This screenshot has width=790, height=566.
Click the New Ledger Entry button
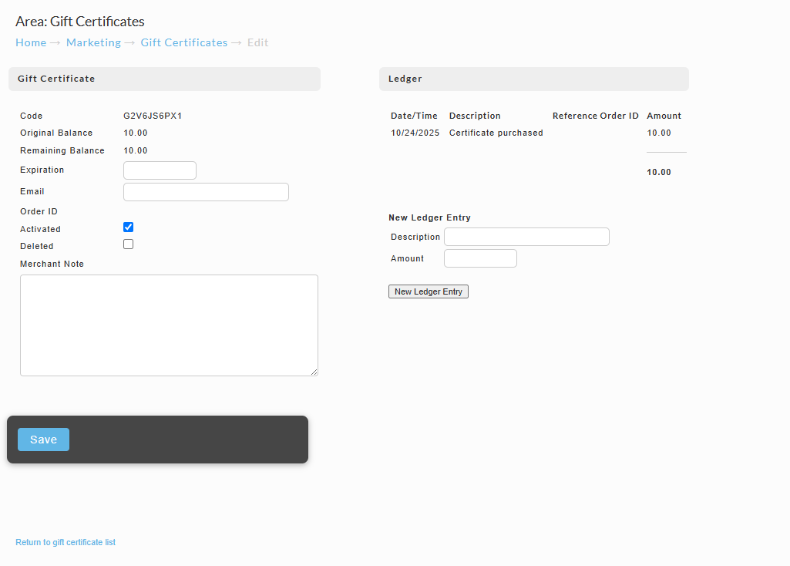pyautogui.click(x=429, y=291)
